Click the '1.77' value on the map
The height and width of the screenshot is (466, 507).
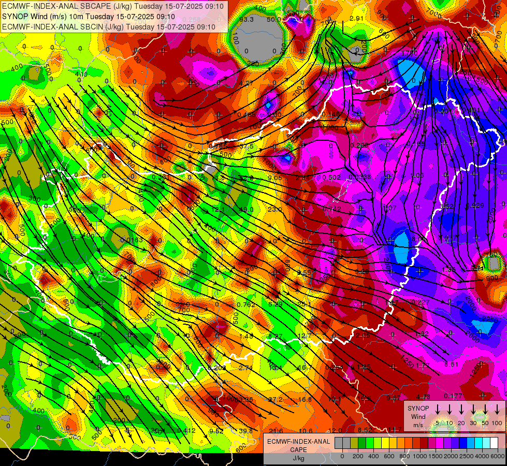[x=422, y=366]
